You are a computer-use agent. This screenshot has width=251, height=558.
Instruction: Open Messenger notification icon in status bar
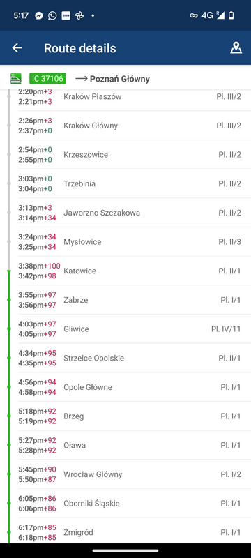39,15
